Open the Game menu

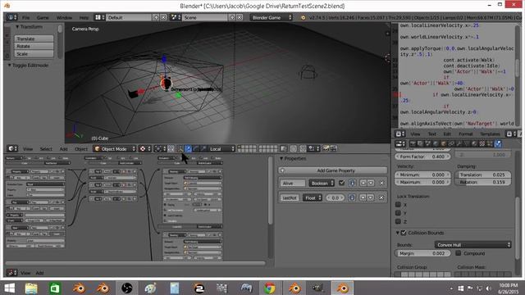click(x=43, y=17)
